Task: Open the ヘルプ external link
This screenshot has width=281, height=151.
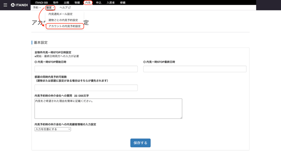Action: (65, 8)
